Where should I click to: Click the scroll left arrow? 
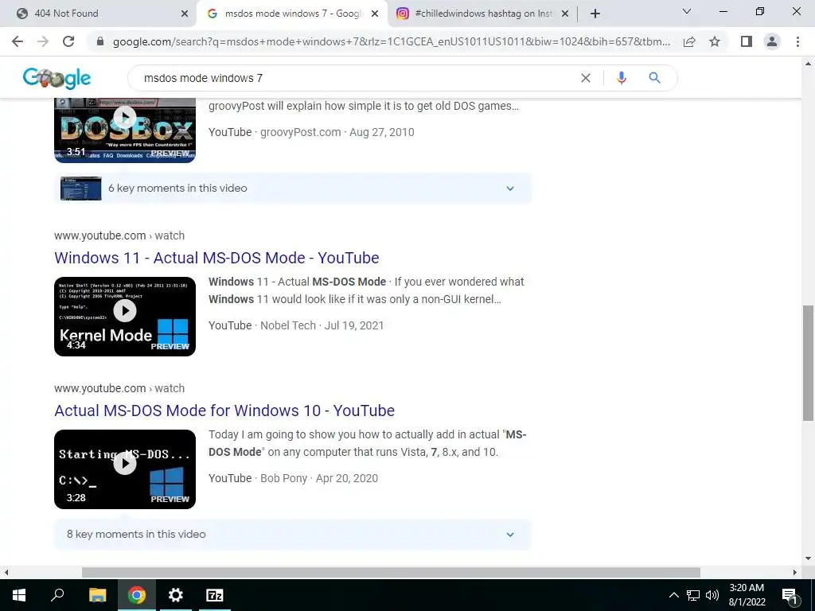(6, 572)
